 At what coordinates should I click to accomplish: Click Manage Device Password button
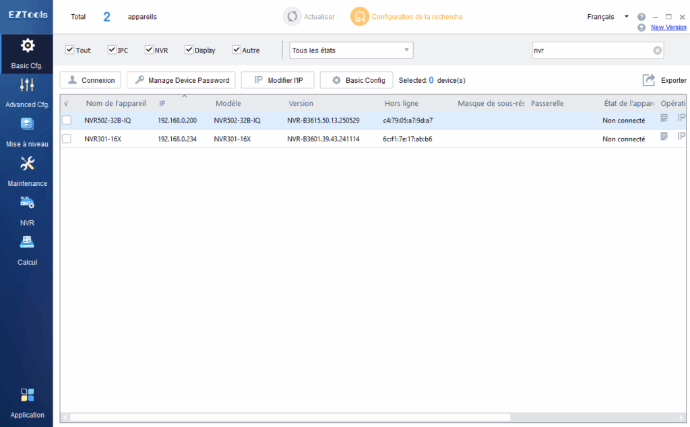[x=181, y=80]
